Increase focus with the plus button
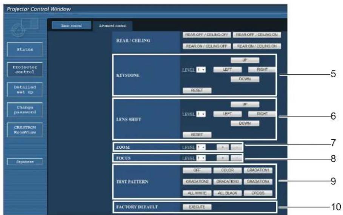 pyautogui.click(x=223, y=158)
